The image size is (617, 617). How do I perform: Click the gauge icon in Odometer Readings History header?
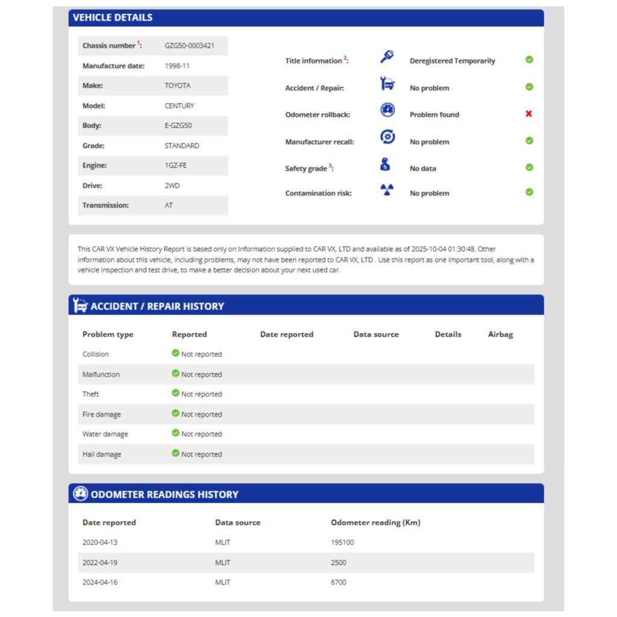tap(80, 494)
